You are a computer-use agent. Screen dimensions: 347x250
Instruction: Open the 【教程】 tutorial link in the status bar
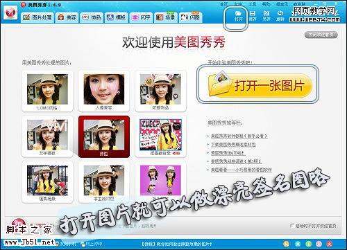point(176,244)
